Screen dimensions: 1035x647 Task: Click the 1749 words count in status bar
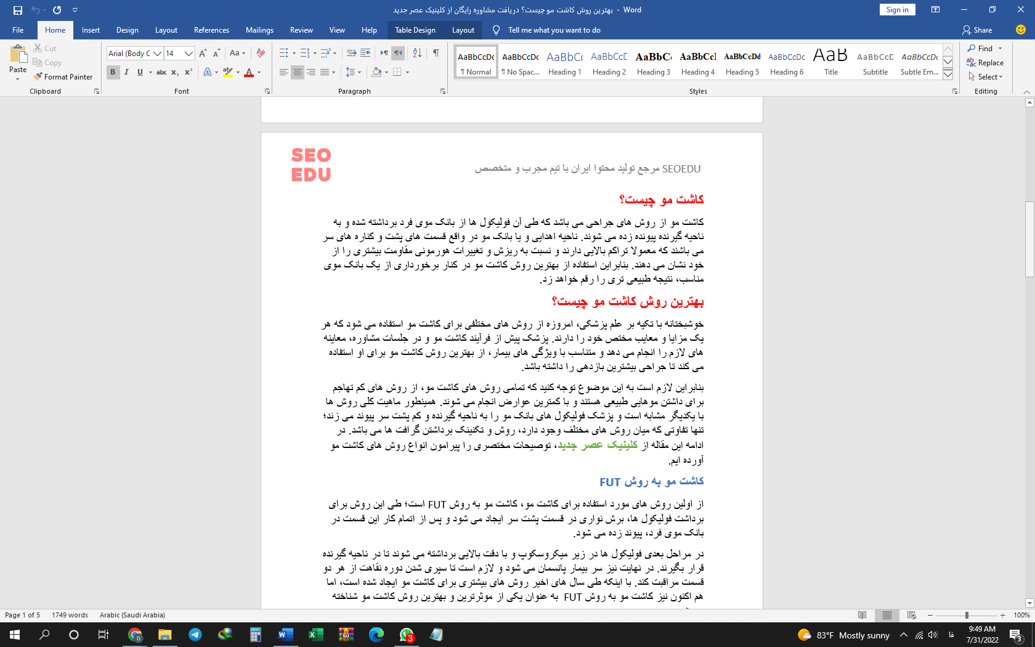70,615
